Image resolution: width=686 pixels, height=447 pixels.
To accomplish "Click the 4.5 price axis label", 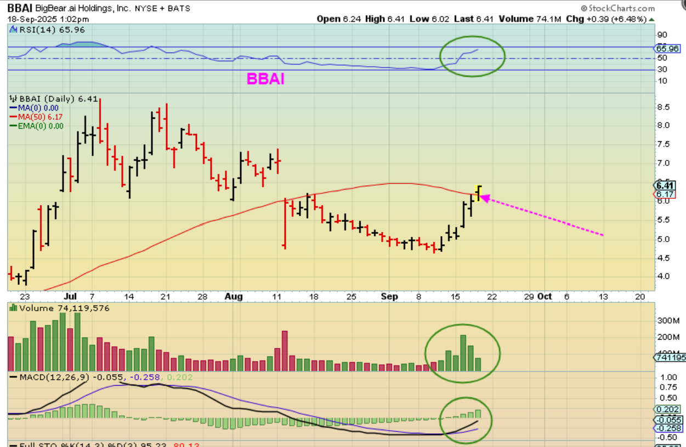I will click(664, 258).
